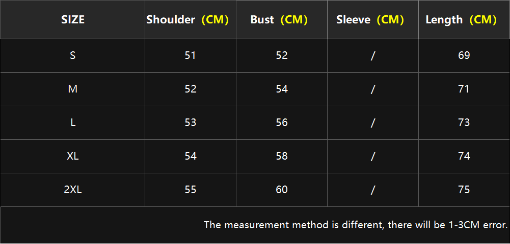Select bust value 58 in XL row
The width and height of the screenshot is (510, 244).
282,156
